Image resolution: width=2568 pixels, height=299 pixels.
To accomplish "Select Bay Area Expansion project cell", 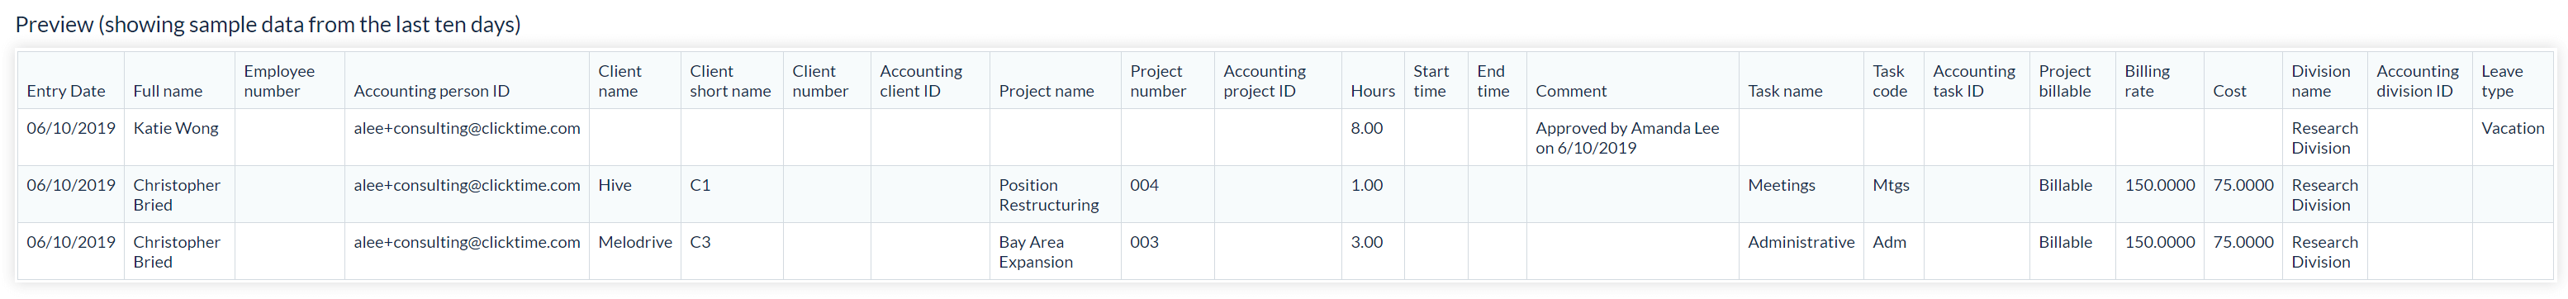I will (1036, 251).
